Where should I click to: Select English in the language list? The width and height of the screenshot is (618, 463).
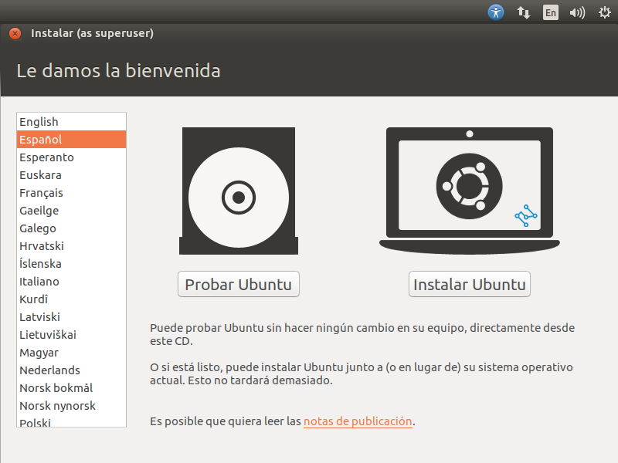[71, 122]
